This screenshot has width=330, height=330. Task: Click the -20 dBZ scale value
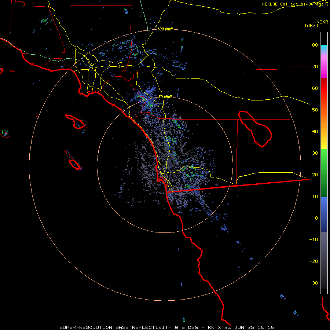[313, 261]
